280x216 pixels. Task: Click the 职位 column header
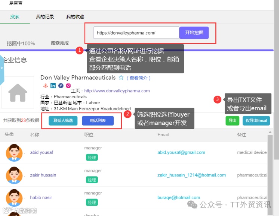(x=89, y=135)
